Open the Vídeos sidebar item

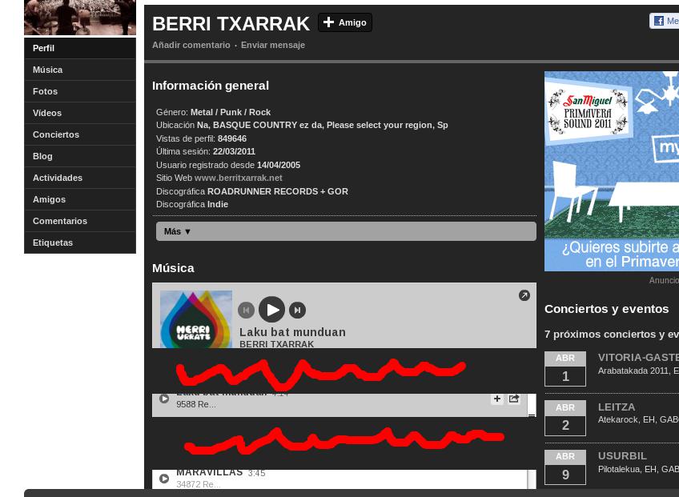pos(47,113)
